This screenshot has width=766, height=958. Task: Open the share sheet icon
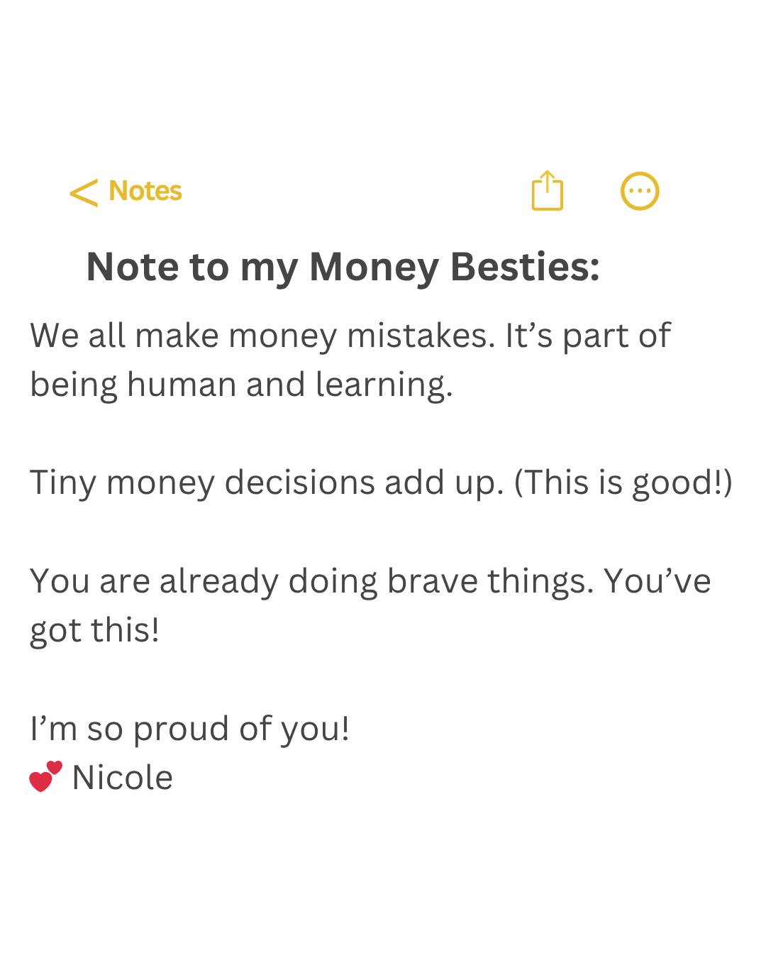point(547,191)
